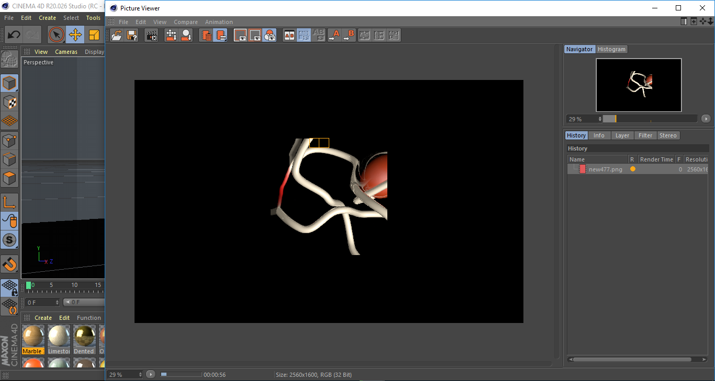Open Picture Viewer Compare menu

pos(186,22)
